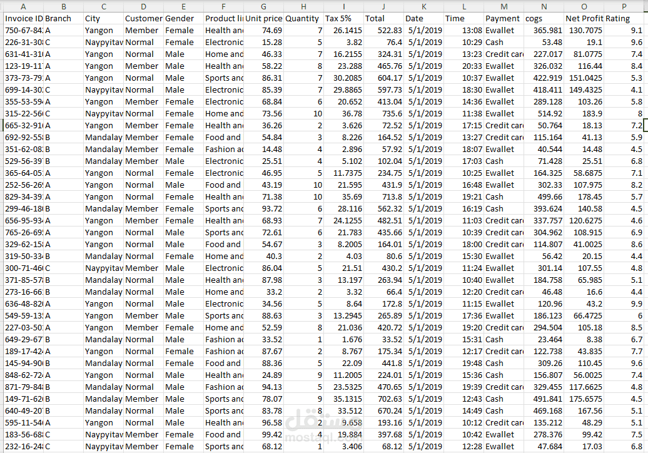The image size is (648, 453).
Task: Select cogs cell 23.464
Action: tap(544, 340)
